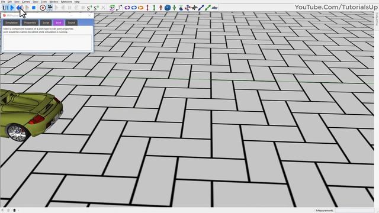Select the black dotted joint connection tool
This screenshot has height=213, width=379.
[x=119, y=8]
